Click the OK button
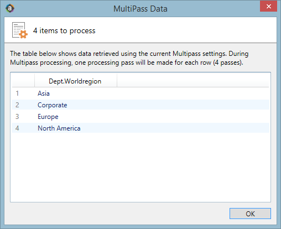Screen dimensions: 281x229 (250, 214)
